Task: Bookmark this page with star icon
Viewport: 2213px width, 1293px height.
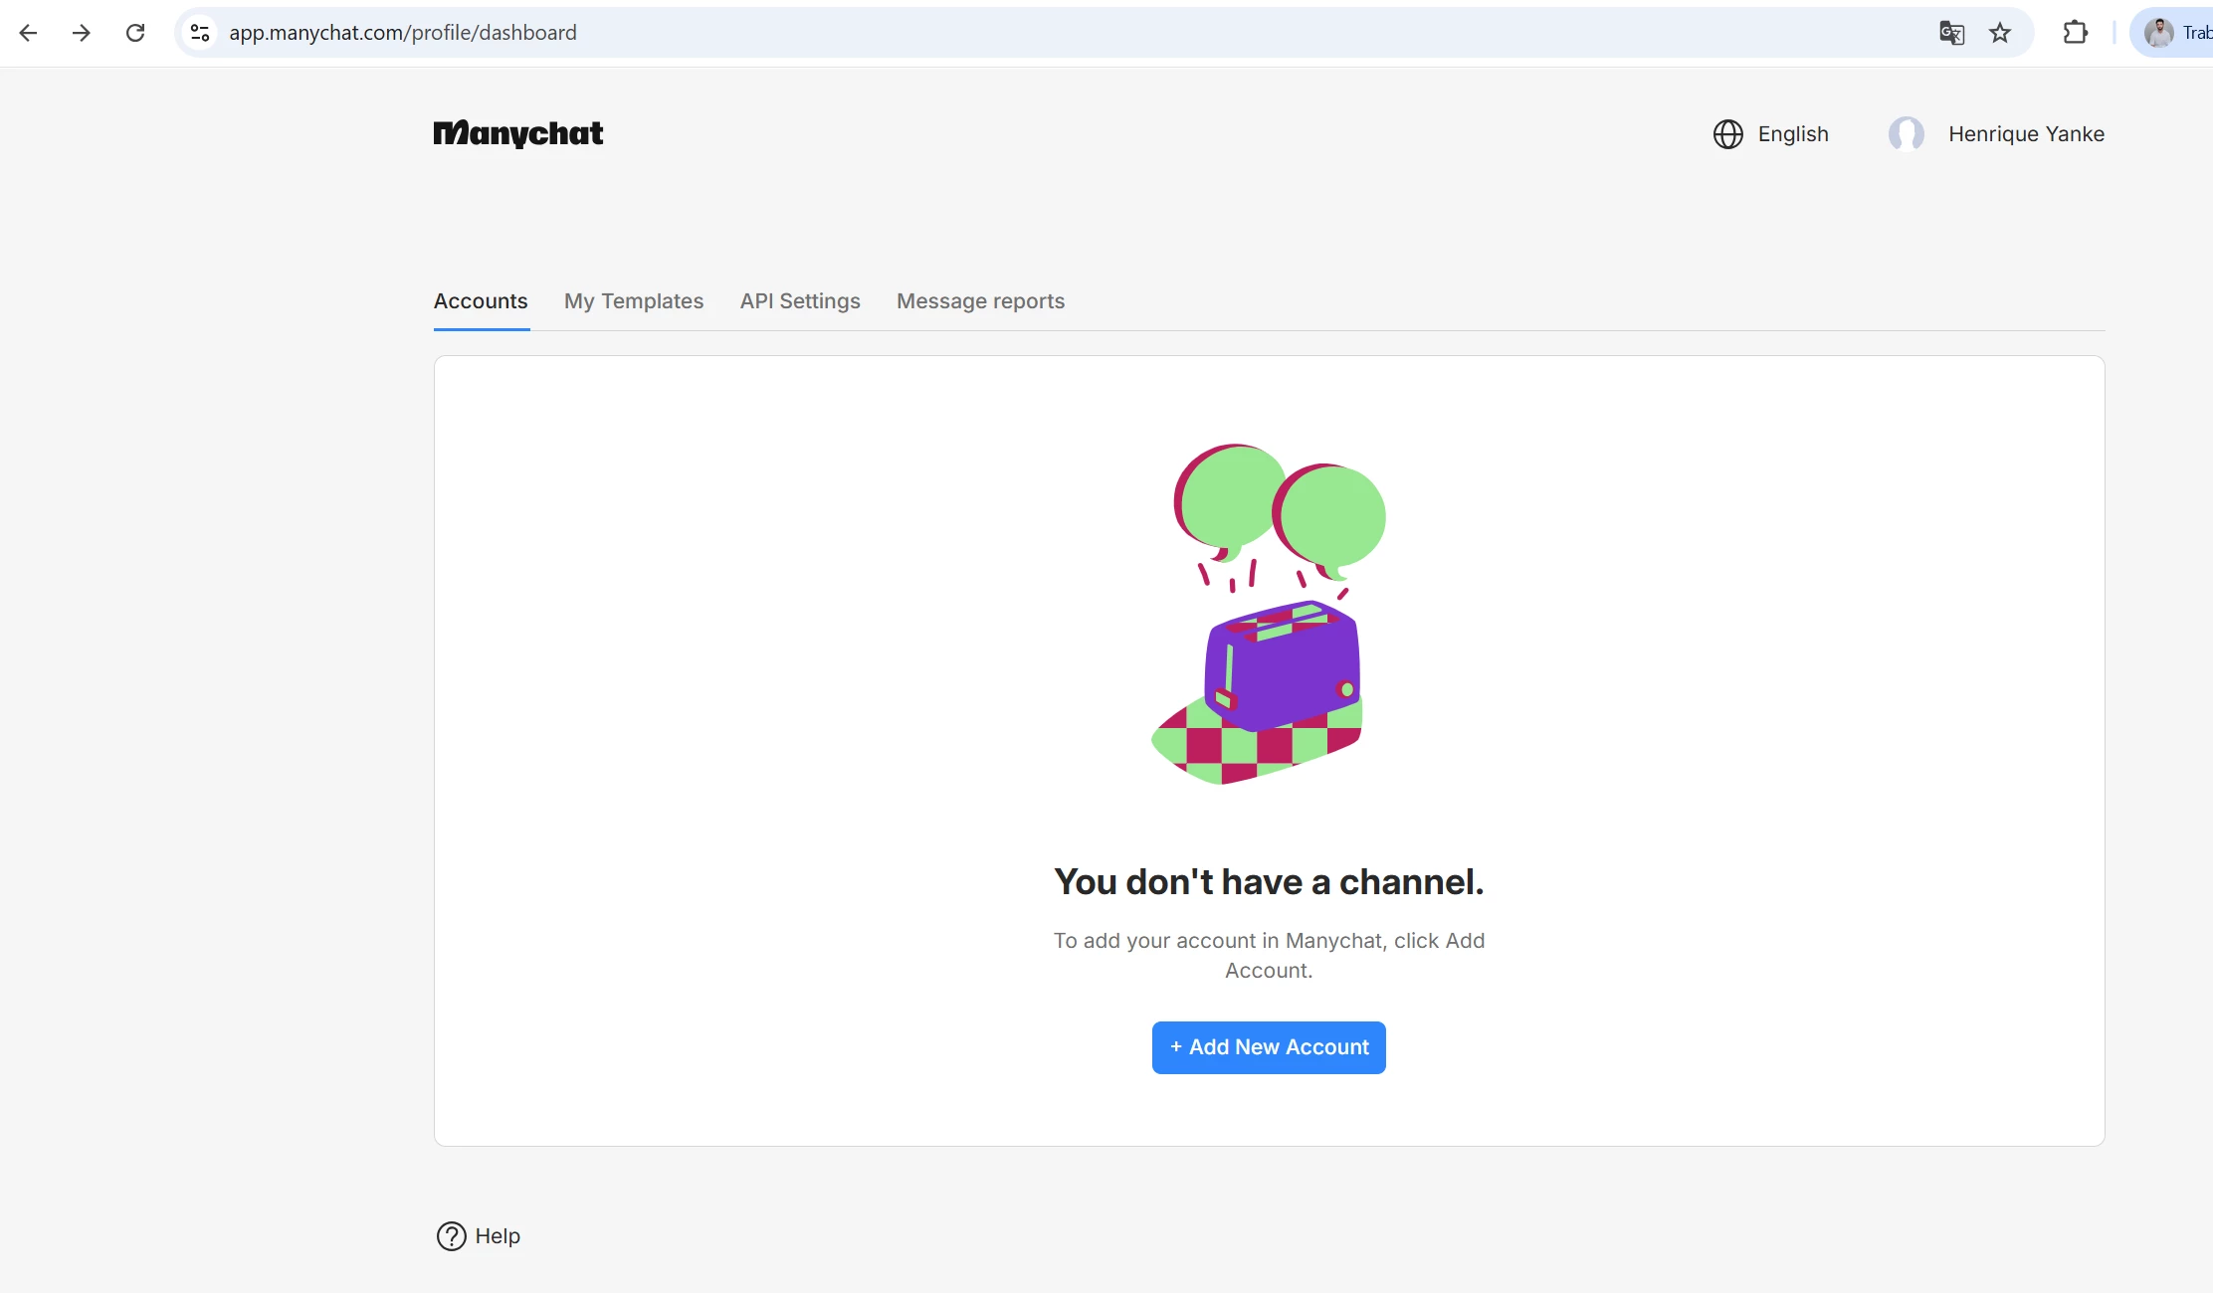Action: pyautogui.click(x=2000, y=33)
